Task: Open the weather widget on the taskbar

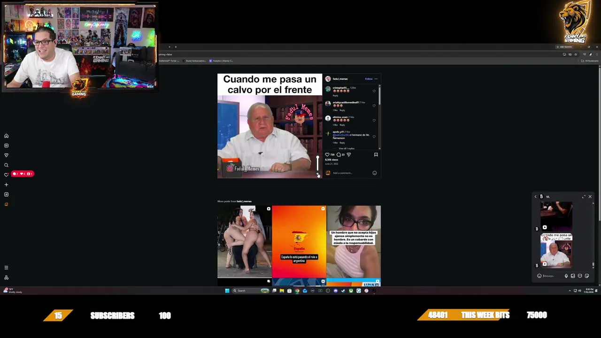Action: pyautogui.click(x=12, y=291)
